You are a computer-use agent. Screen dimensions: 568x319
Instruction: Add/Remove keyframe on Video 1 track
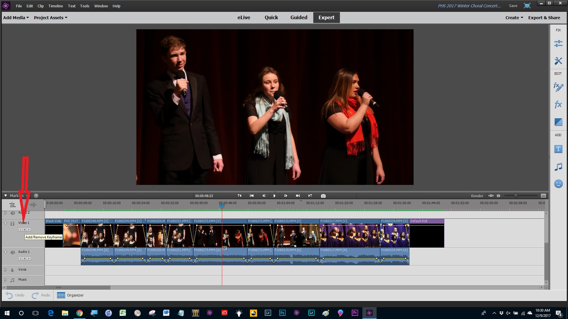click(x=25, y=230)
